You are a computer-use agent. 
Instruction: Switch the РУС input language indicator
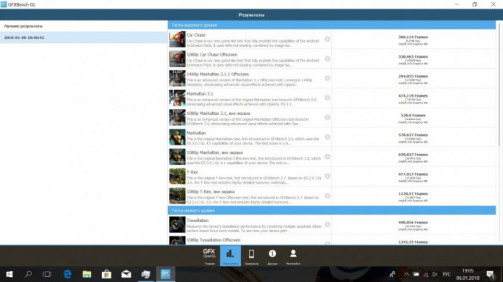coord(446,275)
